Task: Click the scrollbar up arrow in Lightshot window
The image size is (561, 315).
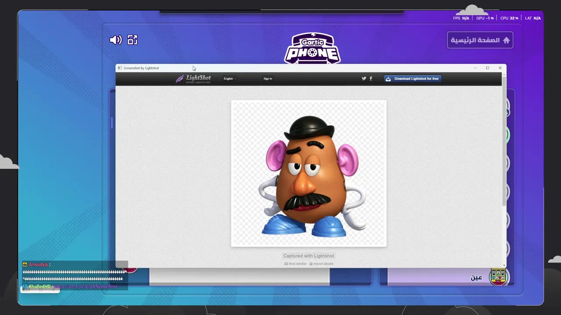Action: pyautogui.click(x=504, y=74)
